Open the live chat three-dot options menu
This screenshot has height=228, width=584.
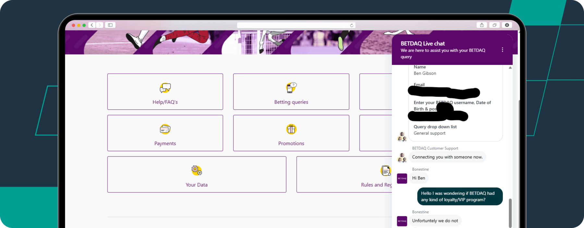coord(503,50)
